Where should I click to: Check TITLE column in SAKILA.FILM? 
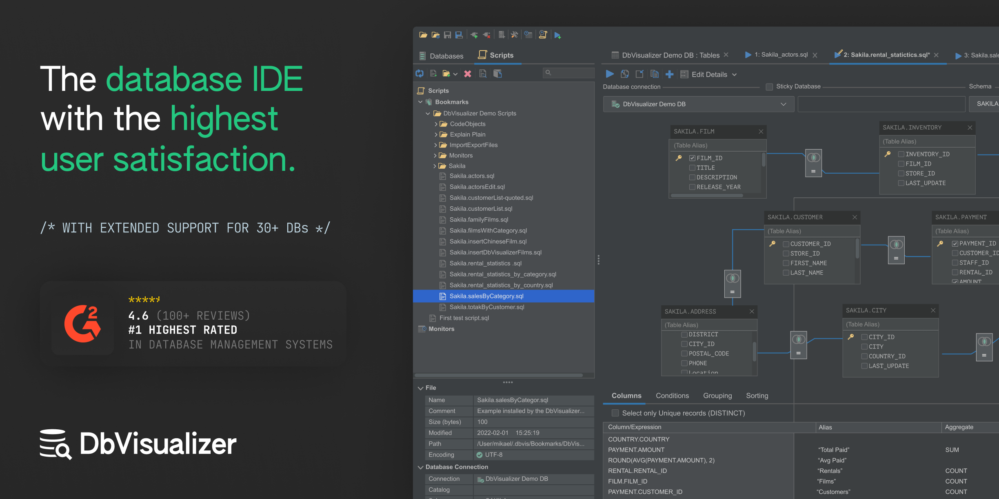(692, 168)
